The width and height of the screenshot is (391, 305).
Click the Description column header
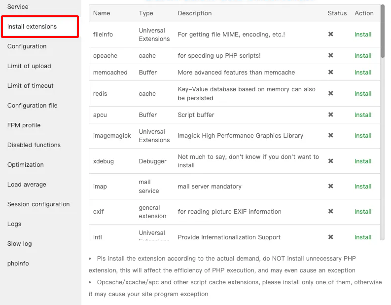click(194, 13)
